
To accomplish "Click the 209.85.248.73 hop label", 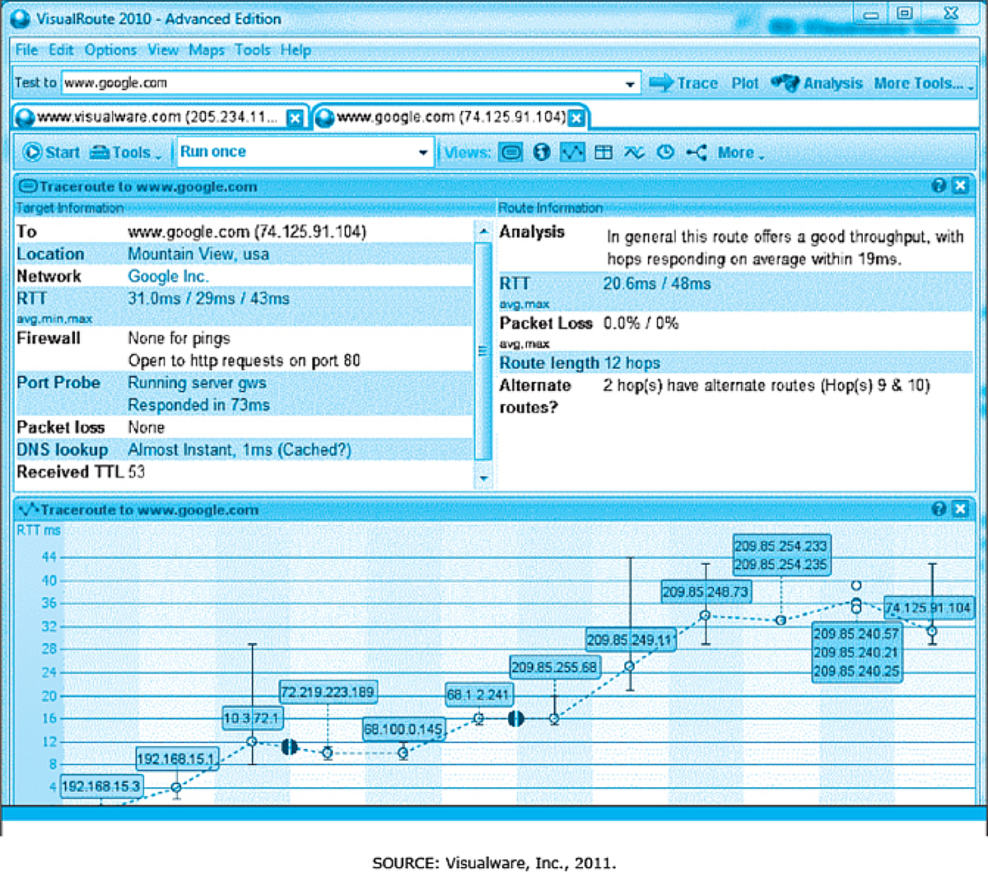I will (706, 592).
